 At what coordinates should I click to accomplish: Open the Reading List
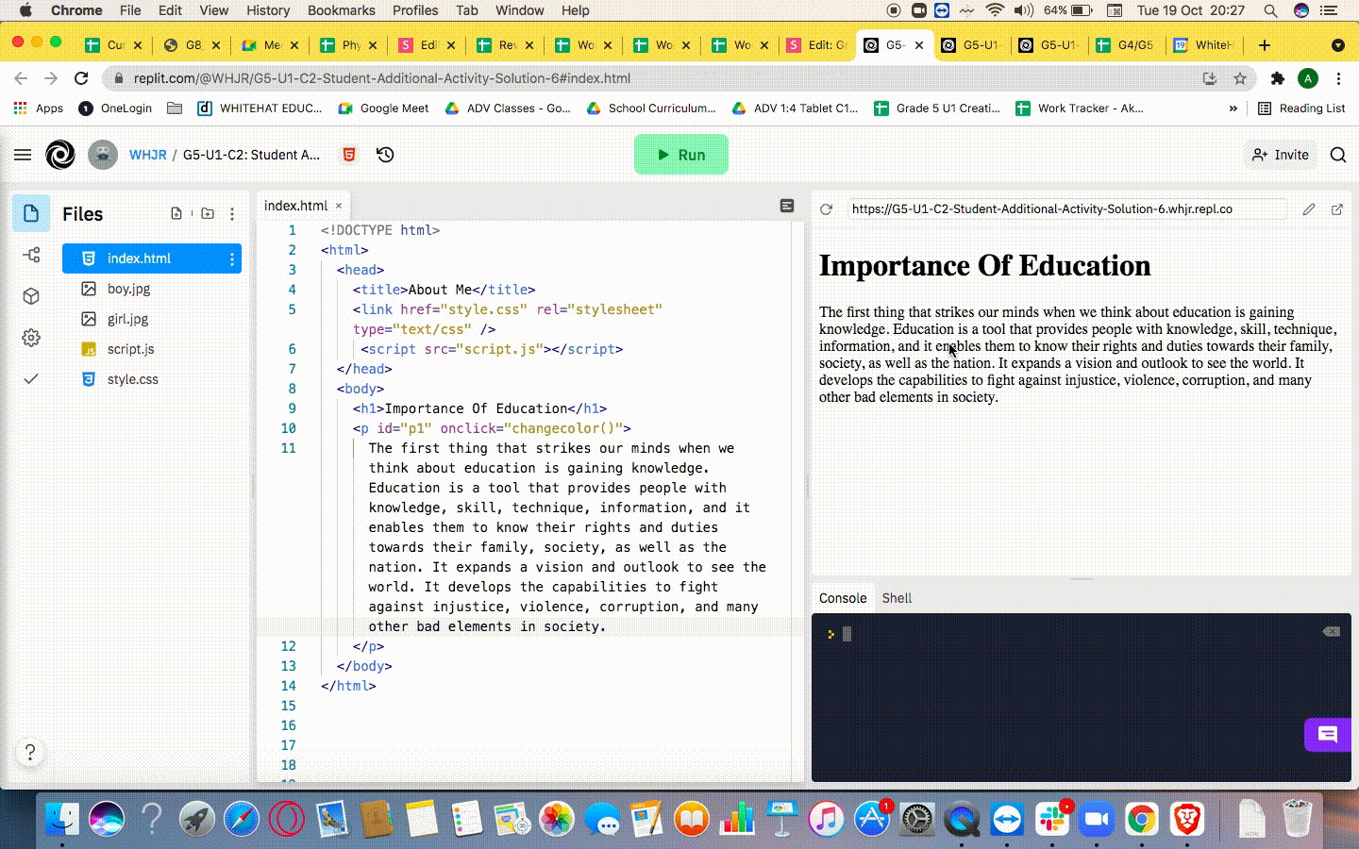point(1301,108)
